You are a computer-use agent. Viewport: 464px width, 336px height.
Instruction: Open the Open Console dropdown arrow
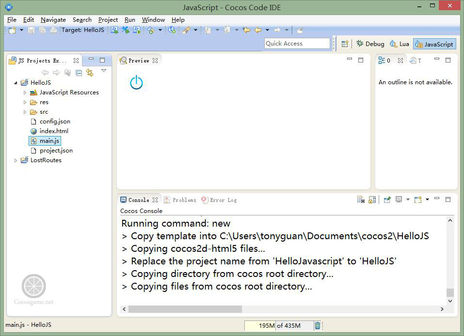(427, 200)
